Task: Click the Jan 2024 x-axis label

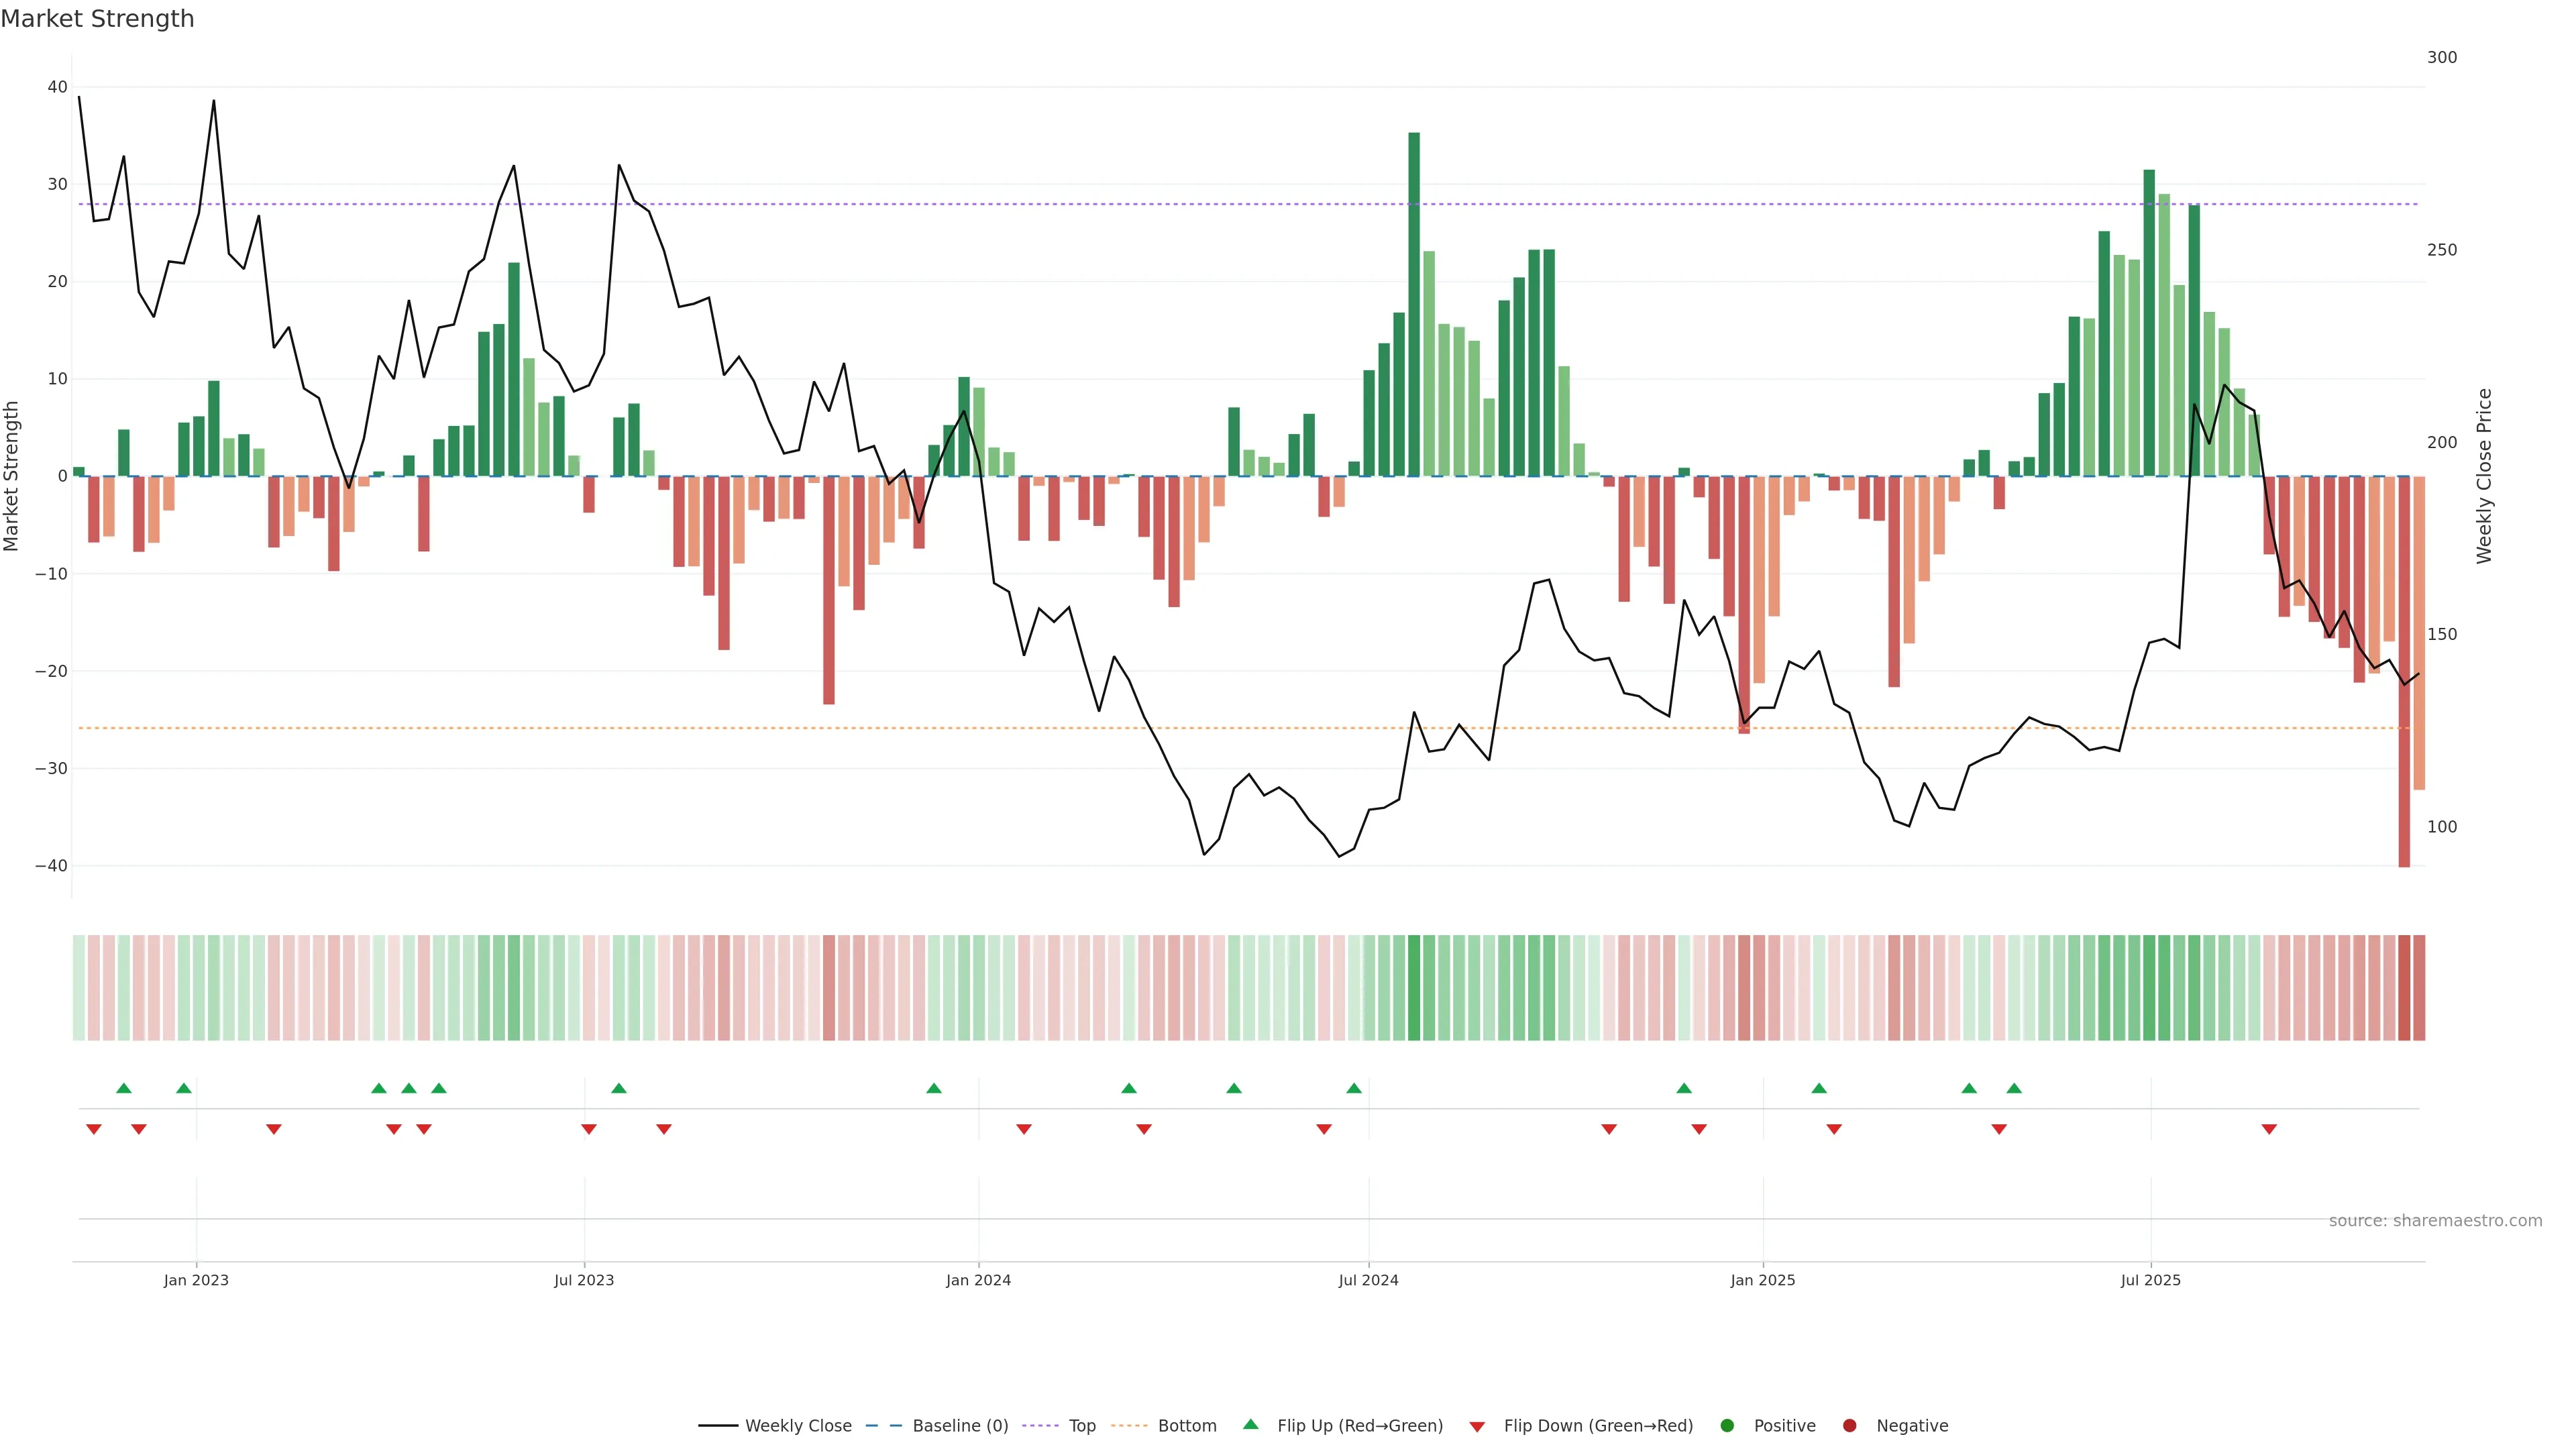Action: 978,1280
